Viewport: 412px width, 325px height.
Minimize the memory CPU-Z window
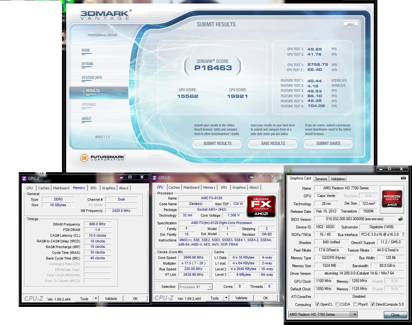tap(121, 177)
